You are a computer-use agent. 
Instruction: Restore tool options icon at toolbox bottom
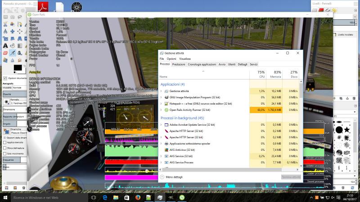(15, 188)
